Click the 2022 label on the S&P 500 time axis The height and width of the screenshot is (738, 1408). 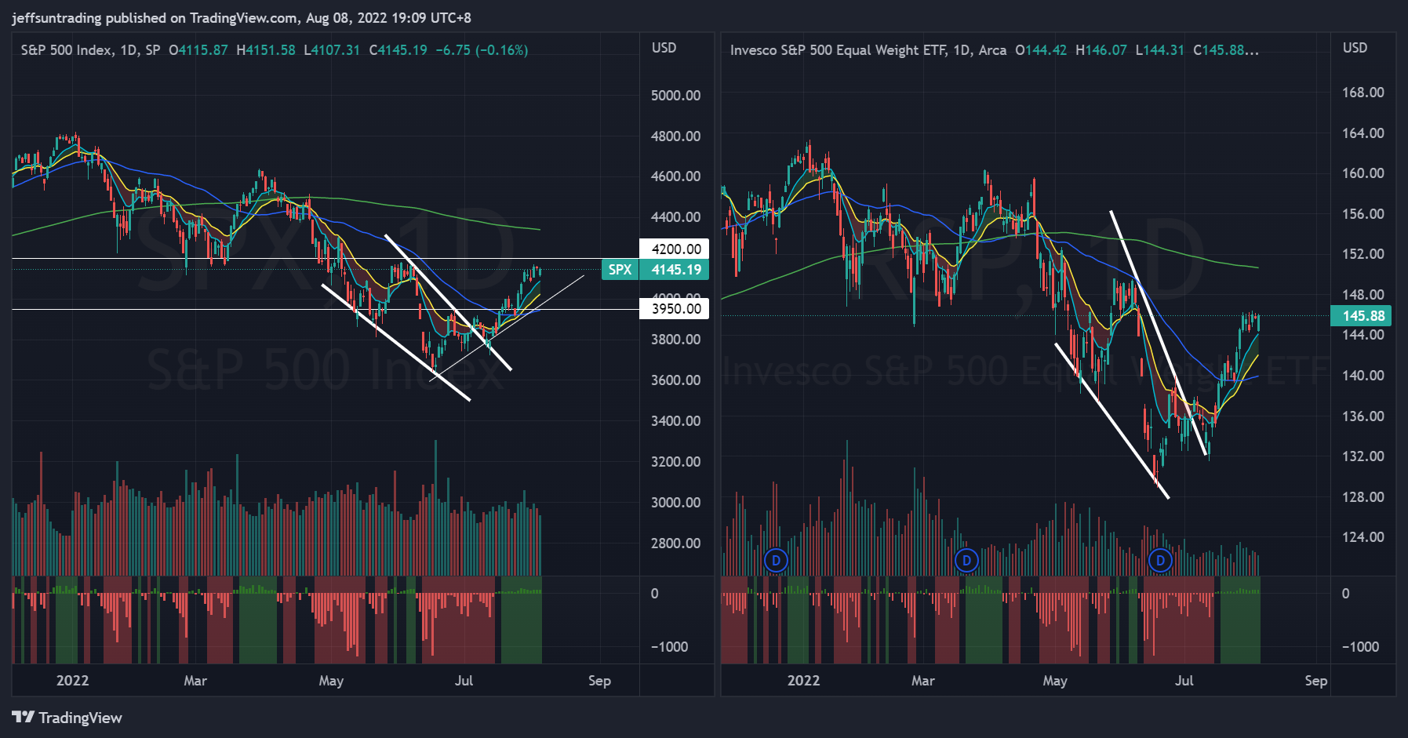point(73,681)
